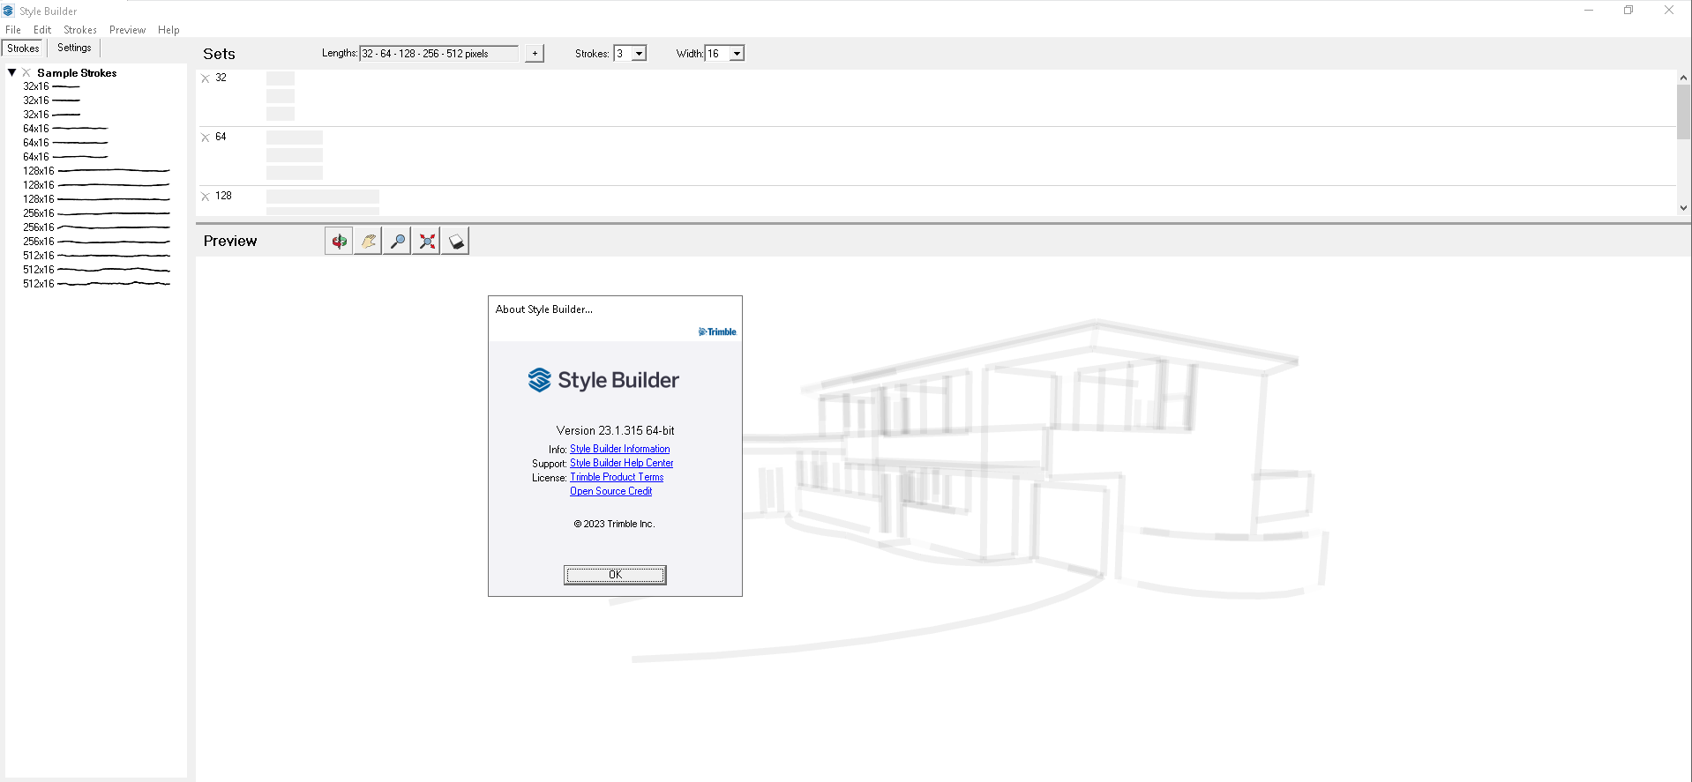The width and height of the screenshot is (1692, 782).
Task: Click the first stroke slot in set 64
Action: coord(295,138)
